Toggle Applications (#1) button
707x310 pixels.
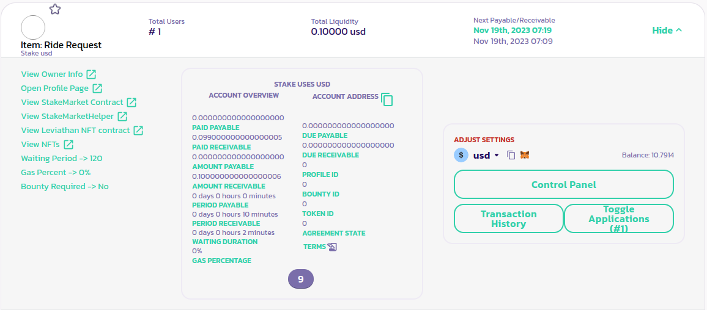pyautogui.click(x=618, y=218)
